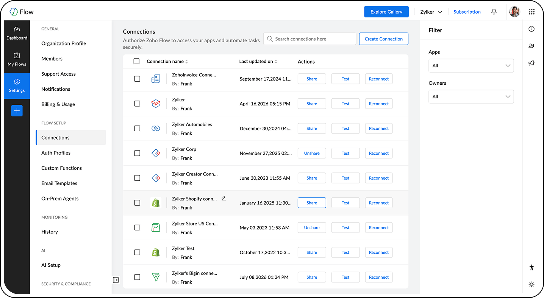This screenshot has height=298, width=544.
Task: Open Auth Profiles
Action: [56, 153]
